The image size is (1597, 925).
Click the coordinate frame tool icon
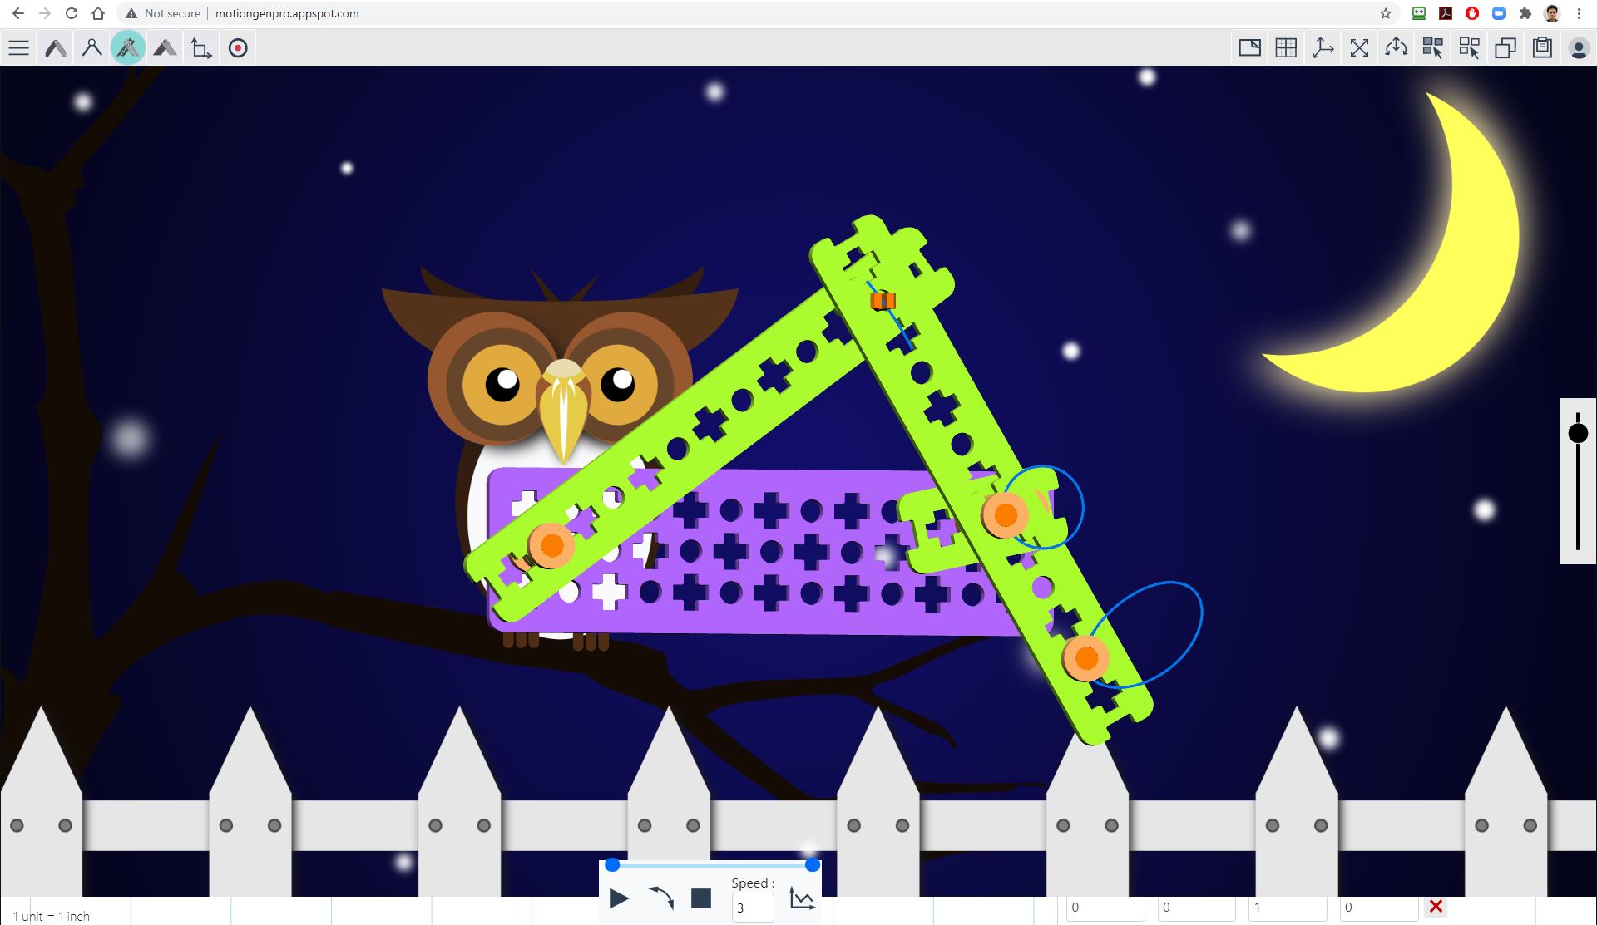point(201,48)
